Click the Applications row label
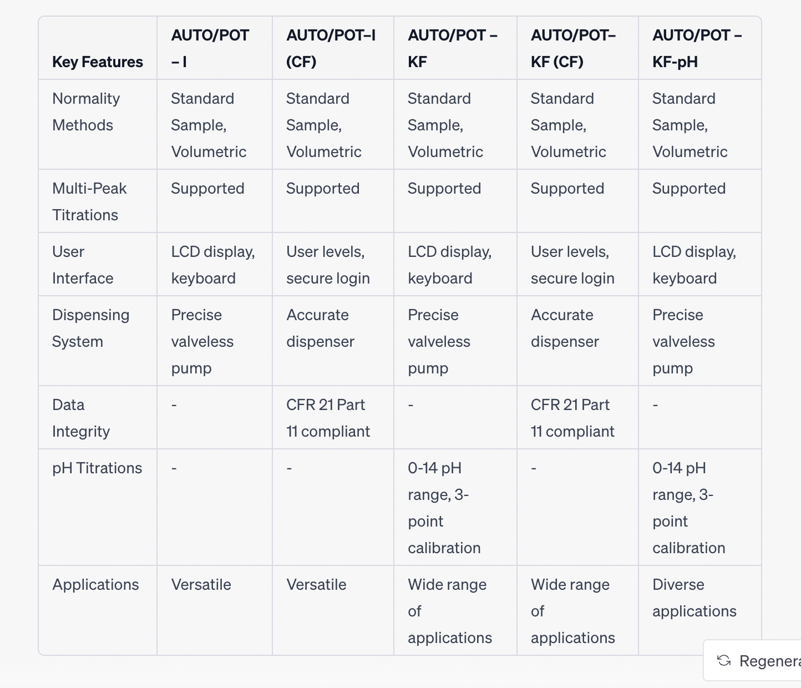 tap(95, 584)
